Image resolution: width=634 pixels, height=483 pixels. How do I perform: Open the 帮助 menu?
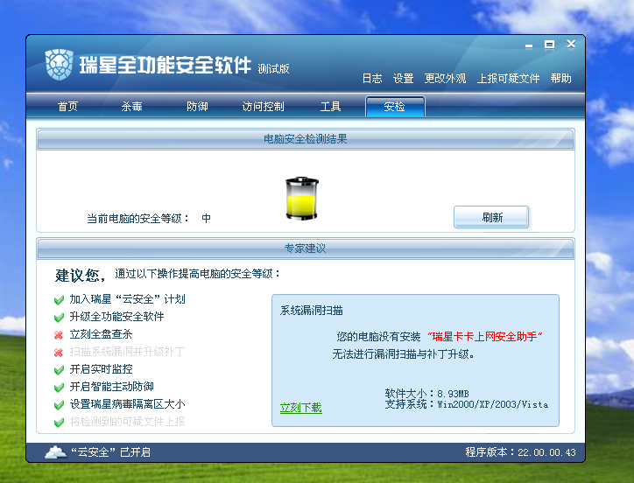pyautogui.click(x=560, y=79)
